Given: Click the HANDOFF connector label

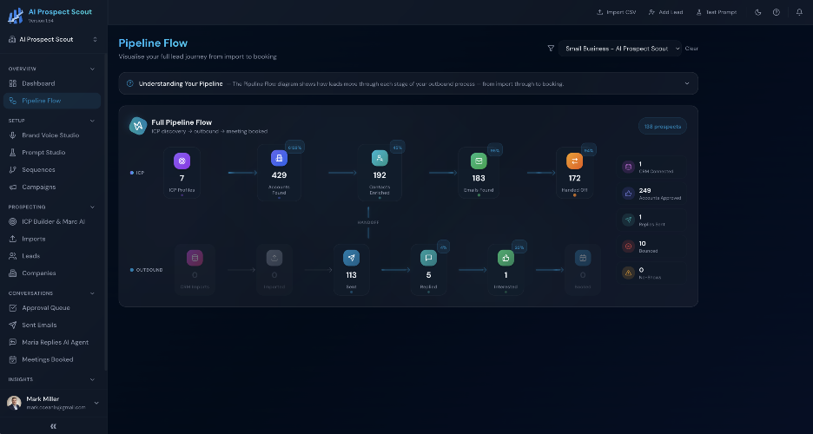Looking at the screenshot, I should coord(368,222).
